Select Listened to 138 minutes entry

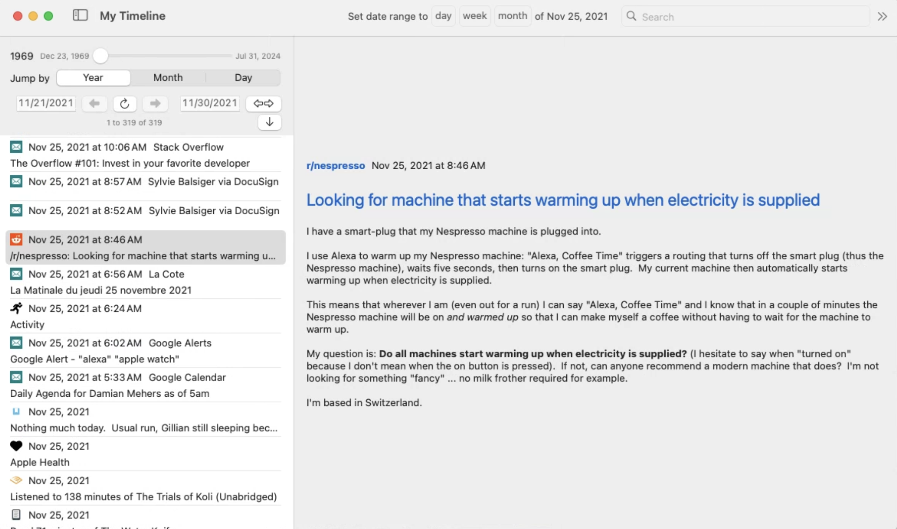coord(145,488)
